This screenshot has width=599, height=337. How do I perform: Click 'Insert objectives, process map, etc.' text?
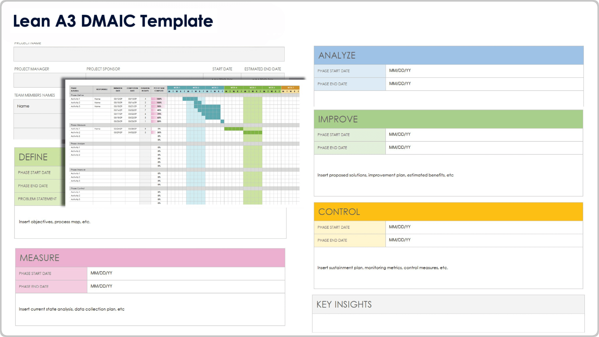coord(55,222)
